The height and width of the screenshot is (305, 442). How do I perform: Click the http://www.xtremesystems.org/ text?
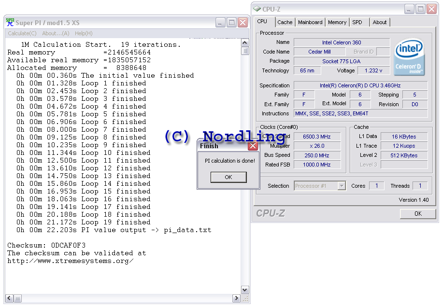(71, 261)
